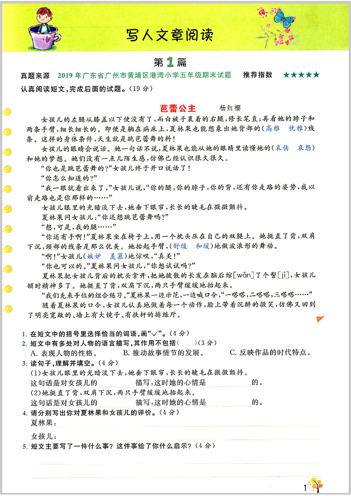This screenshot has height=496, width=351.
Task: Click the dialogue line "你怎么知道的?"
Action: point(69,178)
